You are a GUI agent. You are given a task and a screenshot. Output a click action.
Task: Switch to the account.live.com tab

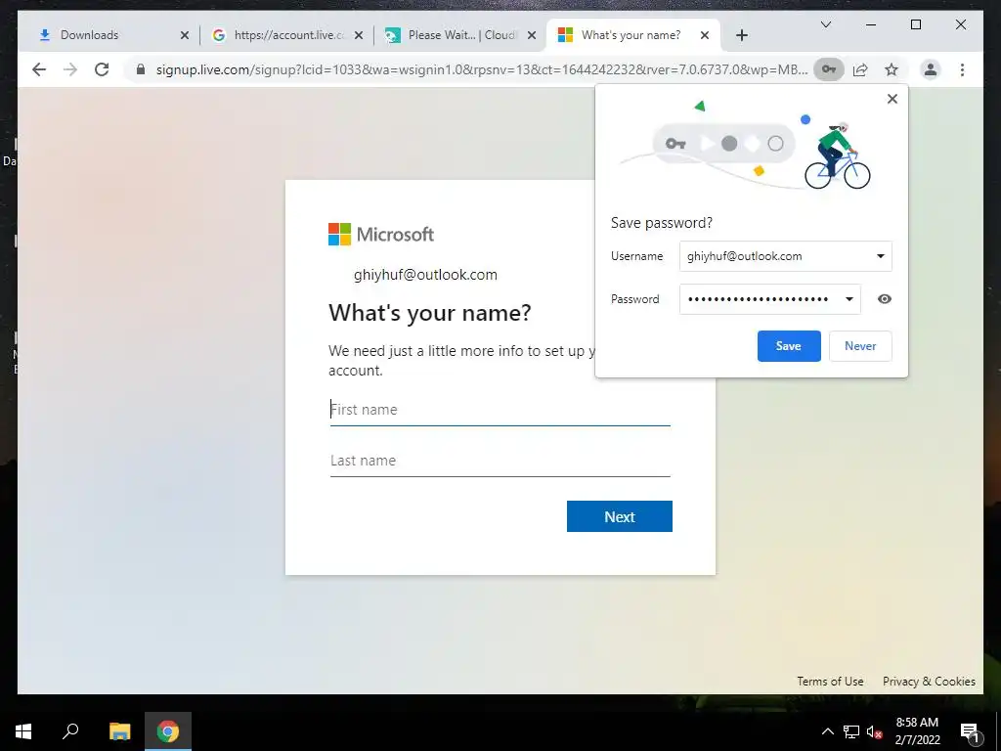(x=287, y=35)
